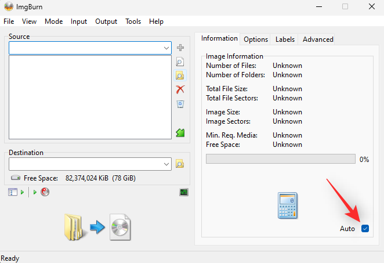
Task: Open the Output menu
Action: pyautogui.click(x=106, y=21)
